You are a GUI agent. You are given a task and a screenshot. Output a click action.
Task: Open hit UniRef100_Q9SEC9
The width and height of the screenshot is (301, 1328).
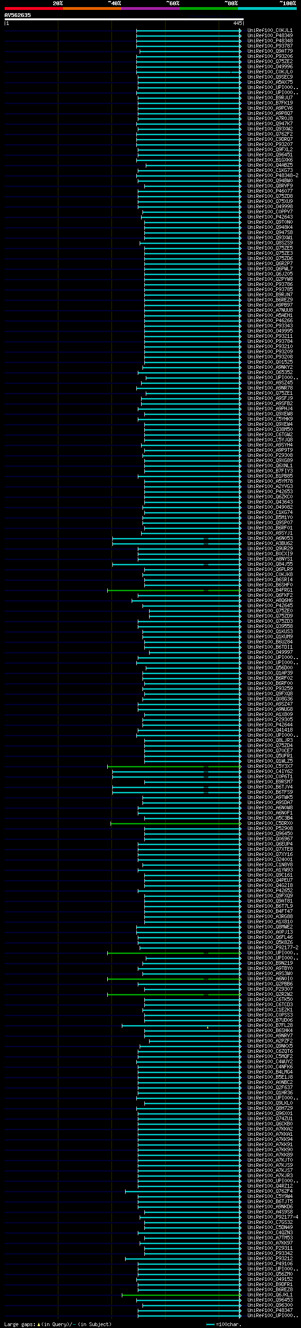pyautogui.click(x=269, y=77)
